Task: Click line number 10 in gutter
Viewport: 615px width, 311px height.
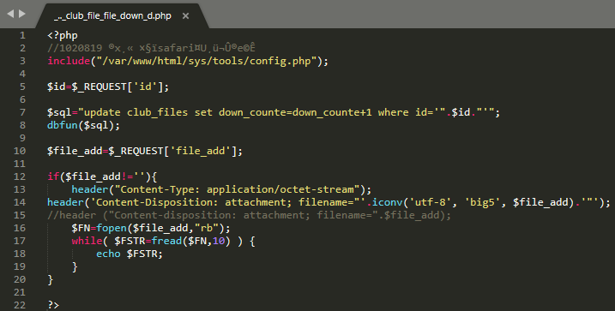Action: click(20, 151)
